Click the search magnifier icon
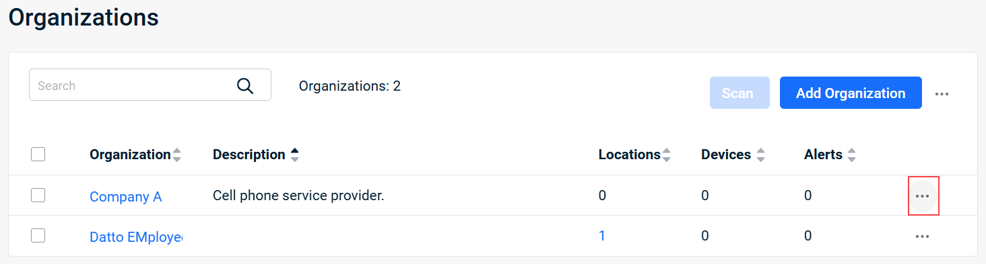Viewport: 986px width, 264px height. pos(245,85)
